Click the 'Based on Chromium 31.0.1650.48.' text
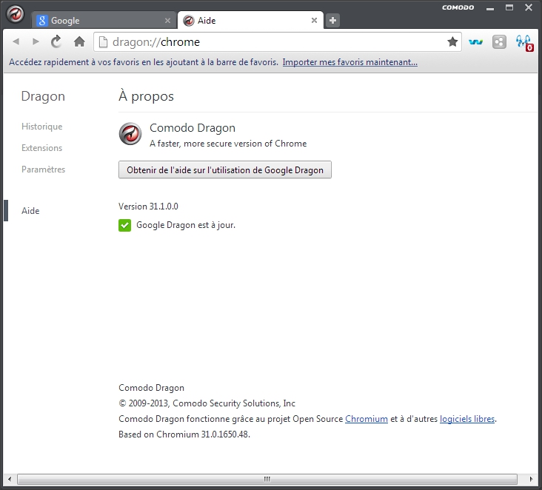The height and width of the screenshot is (490, 542). [x=184, y=434]
